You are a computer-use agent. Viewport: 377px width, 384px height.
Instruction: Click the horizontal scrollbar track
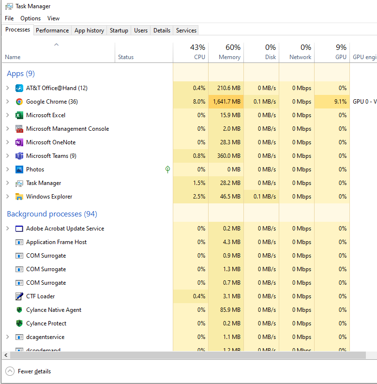click(x=371, y=355)
